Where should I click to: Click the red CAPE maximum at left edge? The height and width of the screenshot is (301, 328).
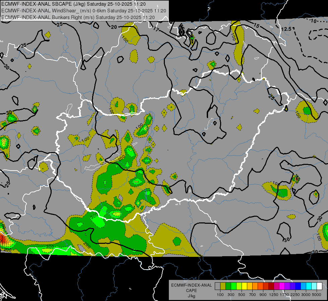click(x=2, y=238)
